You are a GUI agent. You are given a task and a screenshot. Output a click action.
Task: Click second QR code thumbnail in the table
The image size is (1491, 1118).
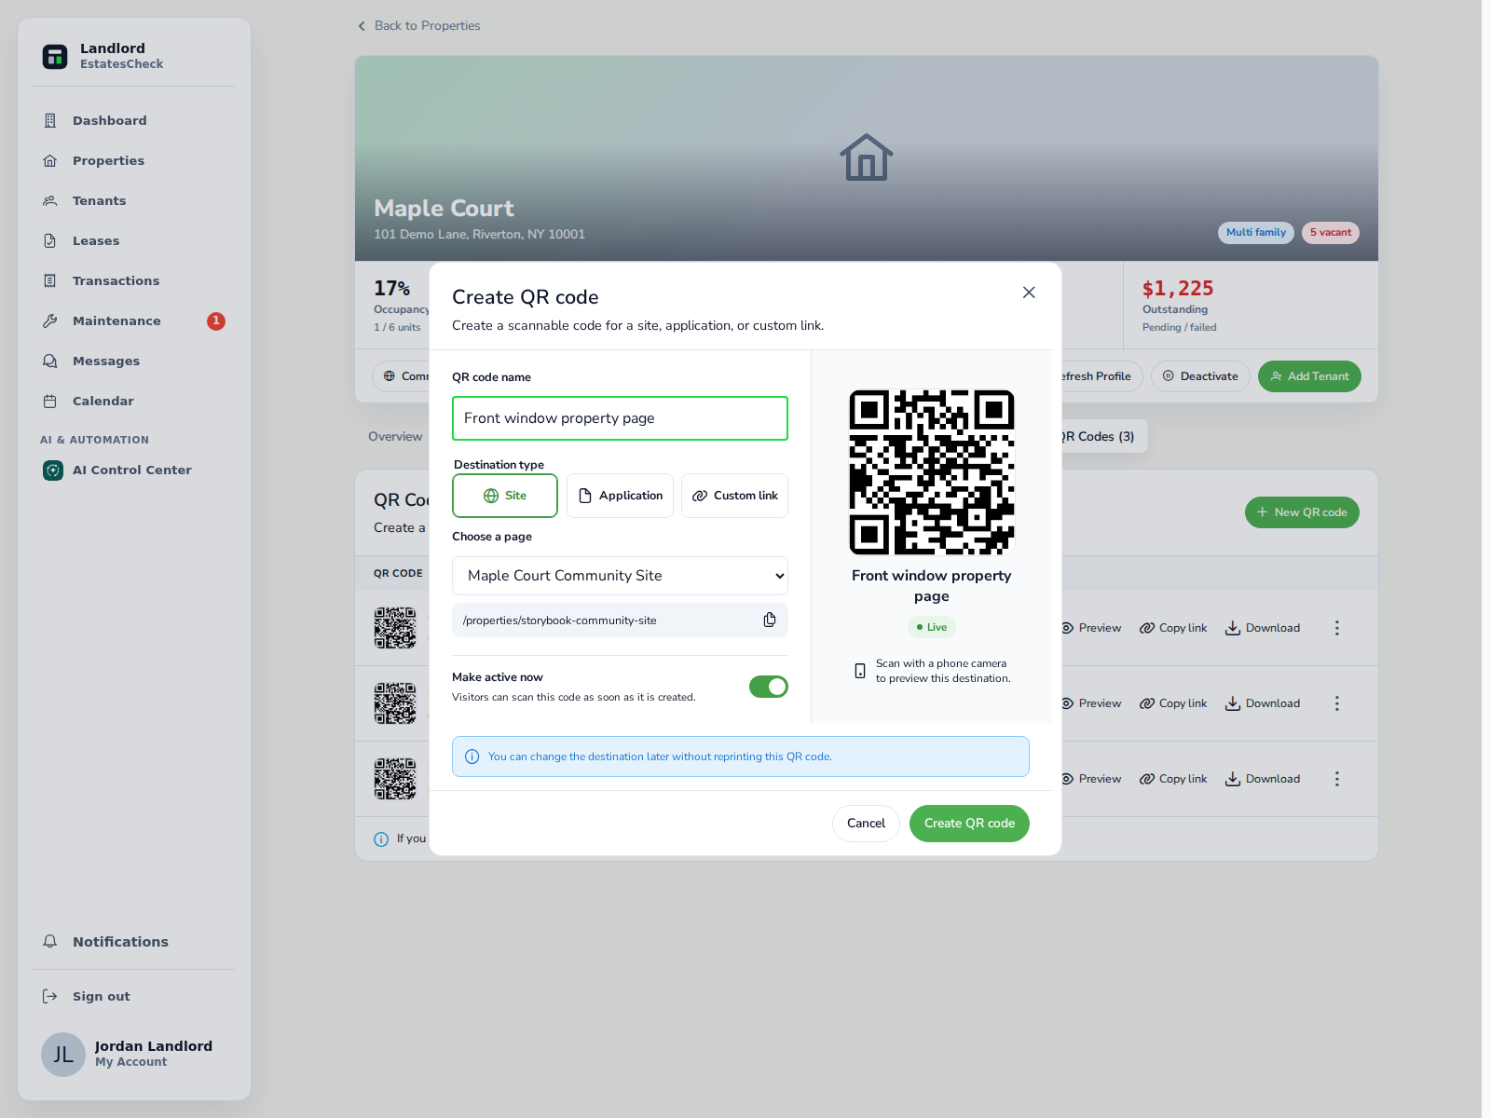[395, 703]
